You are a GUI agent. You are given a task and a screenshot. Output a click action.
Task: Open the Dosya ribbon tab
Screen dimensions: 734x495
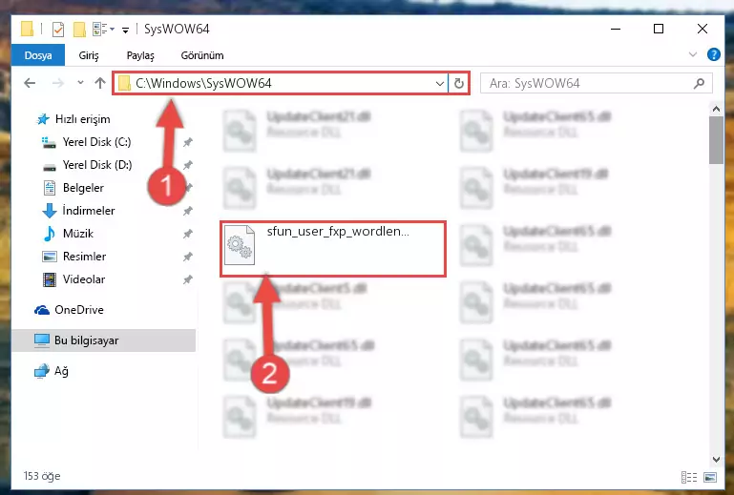(x=38, y=55)
